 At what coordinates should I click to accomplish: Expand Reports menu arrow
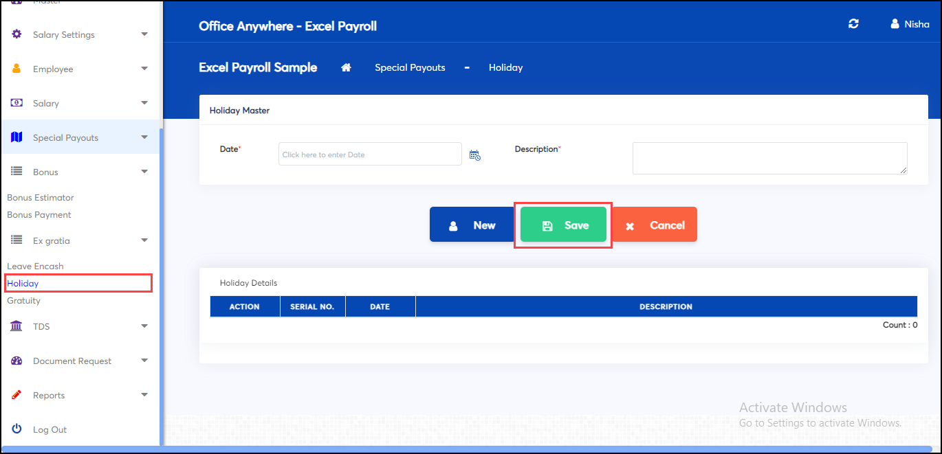pos(144,395)
